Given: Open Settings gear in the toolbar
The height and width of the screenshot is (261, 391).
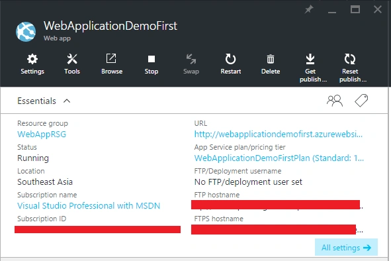Looking at the screenshot, I should pos(32,64).
